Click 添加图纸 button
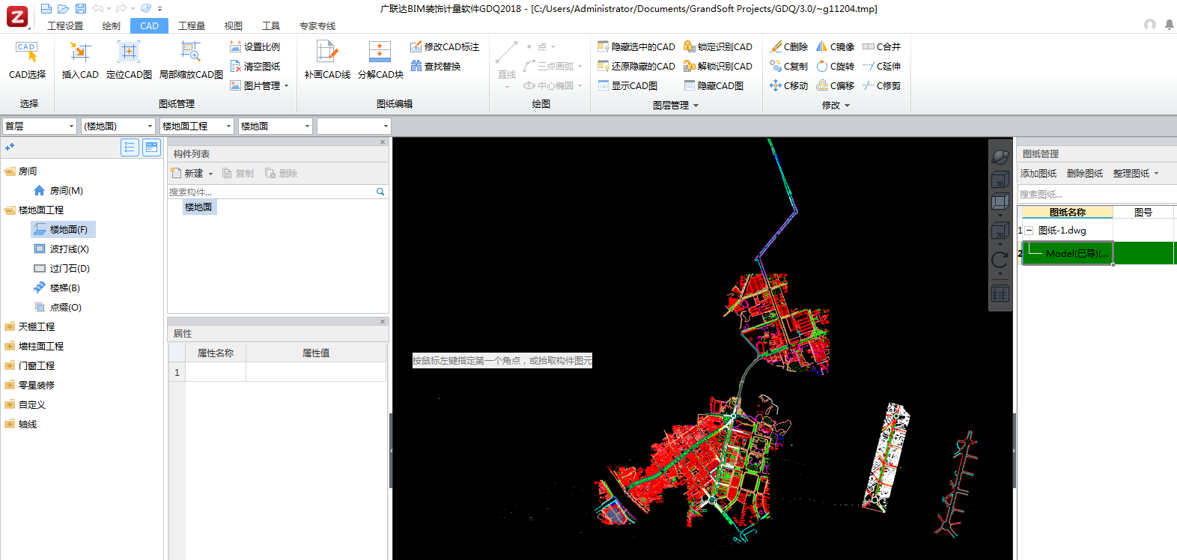 pyautogui.click(x=1038, y=173)
